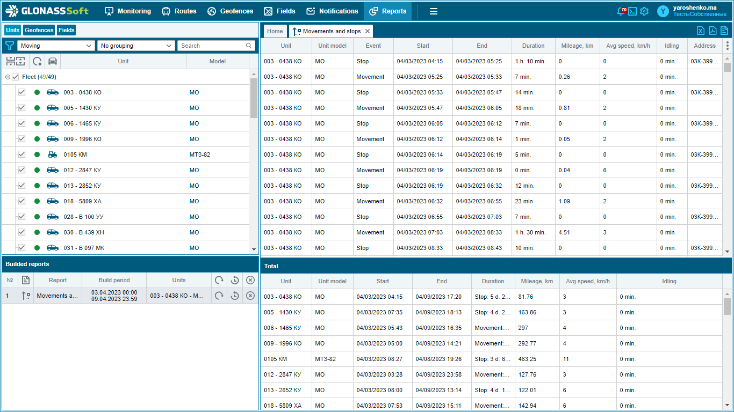
Task: Click the user avatar Y icon
Action: (663, 11)
